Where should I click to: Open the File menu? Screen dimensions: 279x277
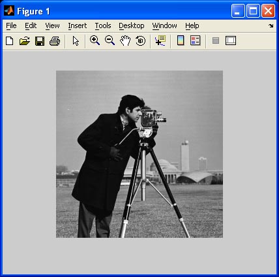click(11, 25)
